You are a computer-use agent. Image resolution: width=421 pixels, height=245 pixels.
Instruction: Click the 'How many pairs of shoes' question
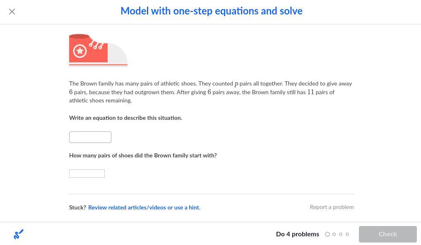point(143,156)
